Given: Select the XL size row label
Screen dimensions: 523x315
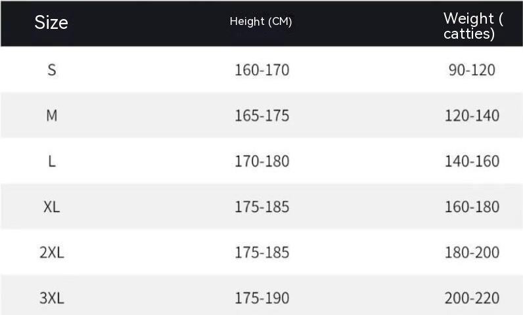Looking at the screenshot, I should click(x=51, y=207).
